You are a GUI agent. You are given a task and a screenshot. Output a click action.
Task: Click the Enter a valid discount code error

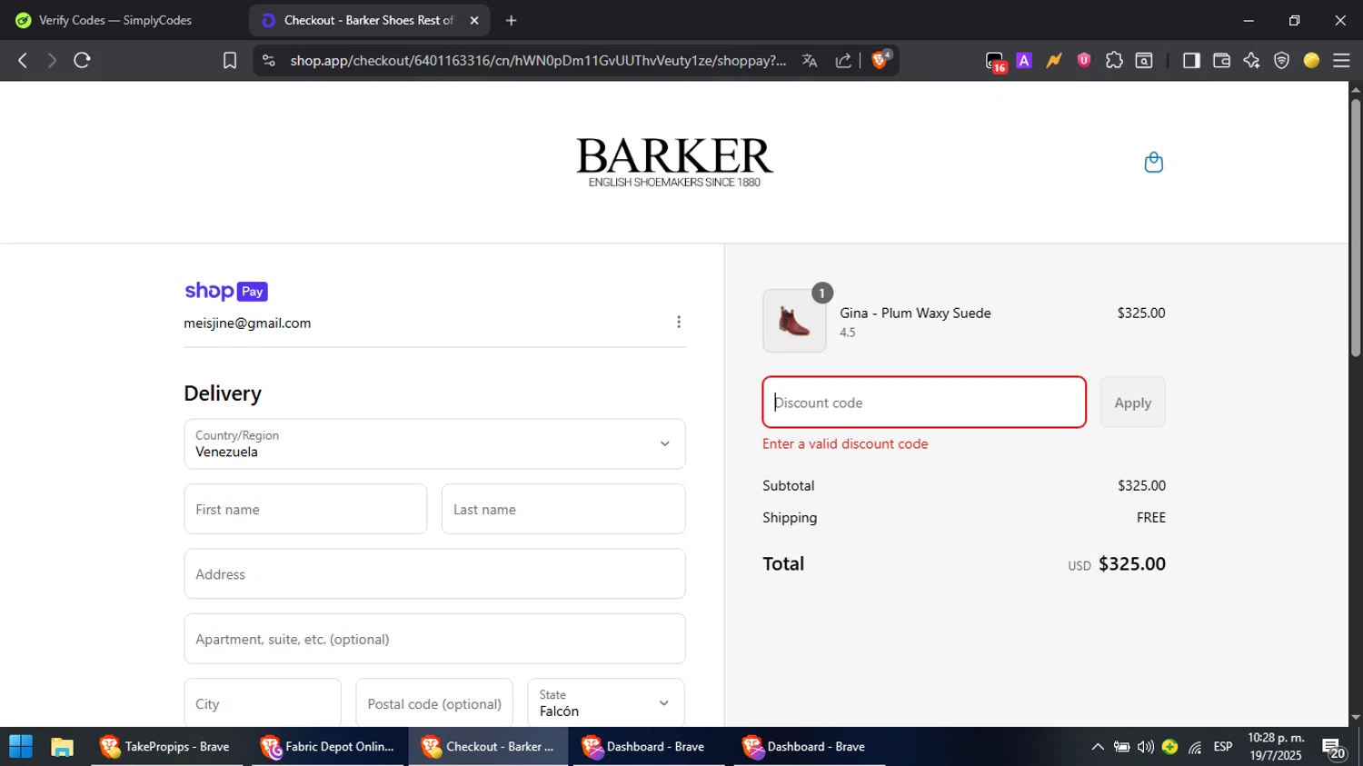pyautogui.click(x=845, y=443)
